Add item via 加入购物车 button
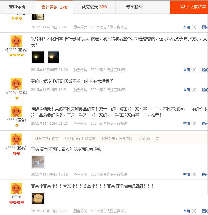 coord(189,7)
